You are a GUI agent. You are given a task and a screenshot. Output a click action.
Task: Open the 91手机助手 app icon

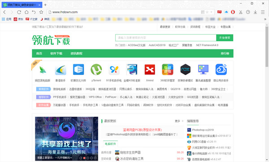[x=114, y=70]
